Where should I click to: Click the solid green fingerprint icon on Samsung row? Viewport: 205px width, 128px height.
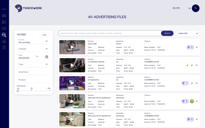(192, 101)
